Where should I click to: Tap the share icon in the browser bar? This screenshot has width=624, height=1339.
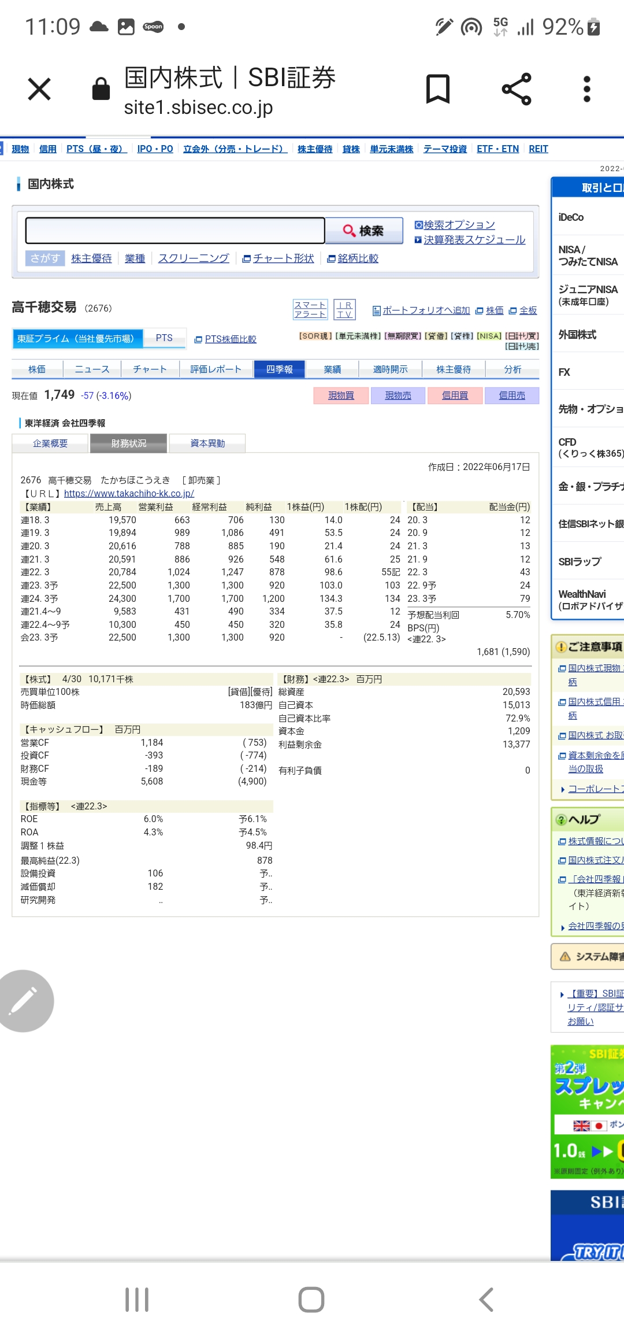[517, 89]
